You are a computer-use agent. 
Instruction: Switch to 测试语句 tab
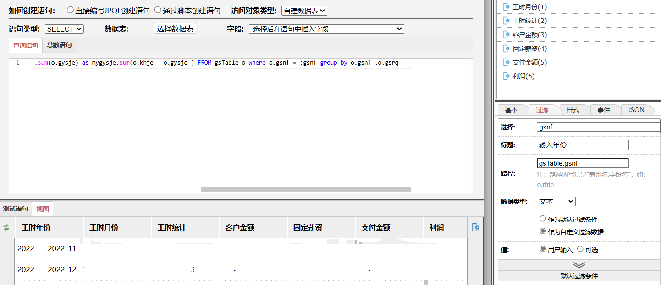[x=16, y=209]
